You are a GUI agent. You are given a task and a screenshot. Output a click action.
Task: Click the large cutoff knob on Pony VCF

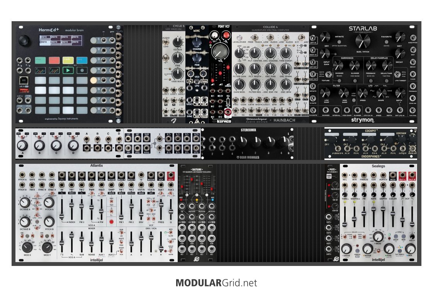tap(220, 51)
